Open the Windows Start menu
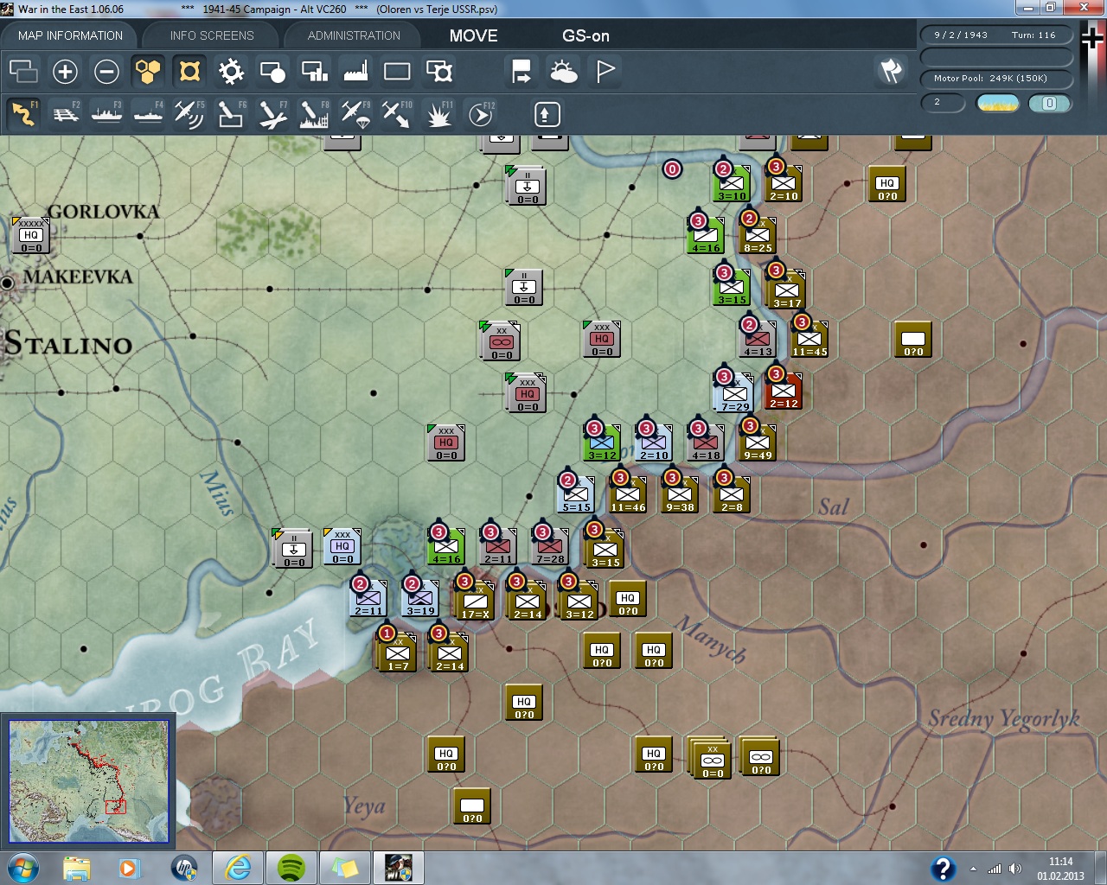This screenshot has width=1107, height=885. pos(23,868)
